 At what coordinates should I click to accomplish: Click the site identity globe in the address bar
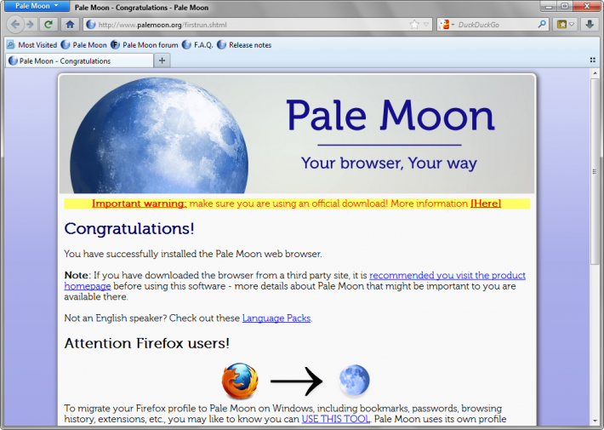click(91, 25)
